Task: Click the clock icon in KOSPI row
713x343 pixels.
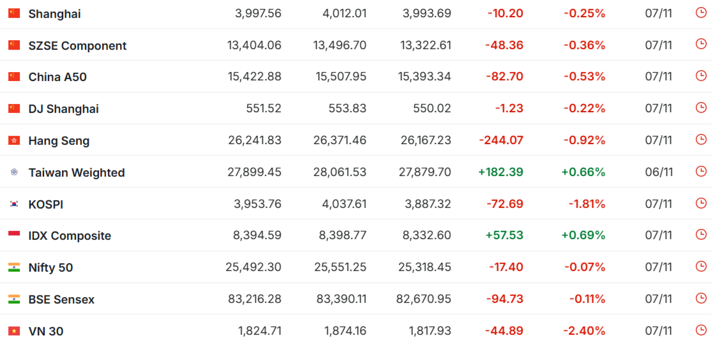Action: 701,203
